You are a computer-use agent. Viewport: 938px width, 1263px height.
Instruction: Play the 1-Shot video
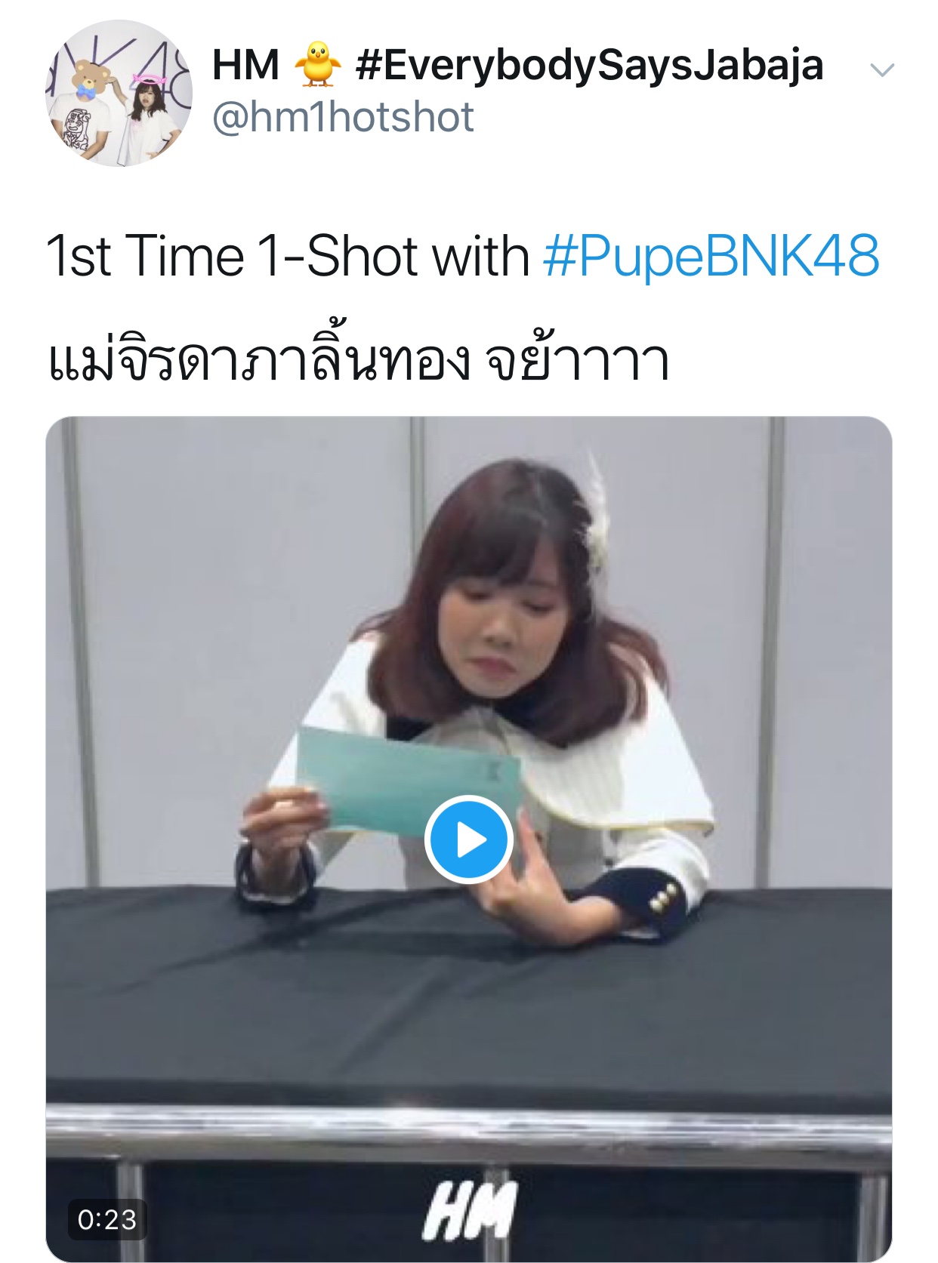tap(469, 839)
